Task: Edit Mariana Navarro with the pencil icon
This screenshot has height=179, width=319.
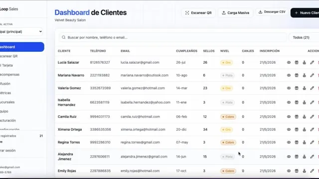Action: [x=312, y=75]
